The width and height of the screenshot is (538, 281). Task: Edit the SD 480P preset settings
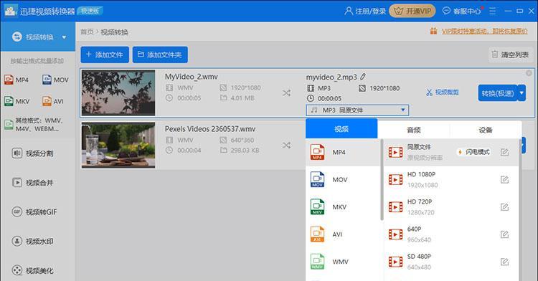(504, 262)
